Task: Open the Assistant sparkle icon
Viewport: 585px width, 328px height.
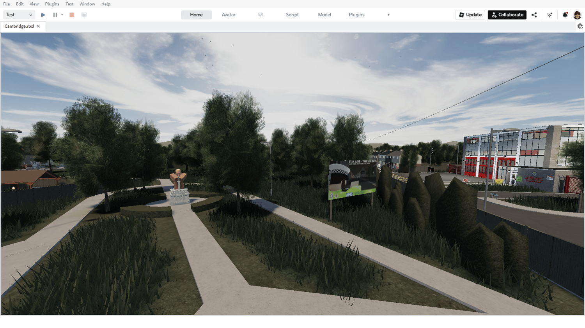Action: pyautogui.click(x=550, y=15)
